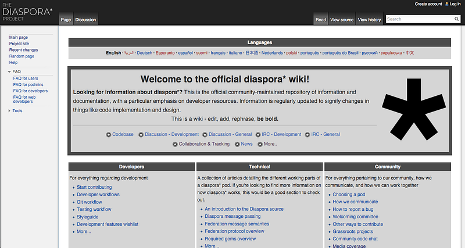This screenshot has height=248, width=465.
Task: Switch language to español
Action: pos(185,53)
